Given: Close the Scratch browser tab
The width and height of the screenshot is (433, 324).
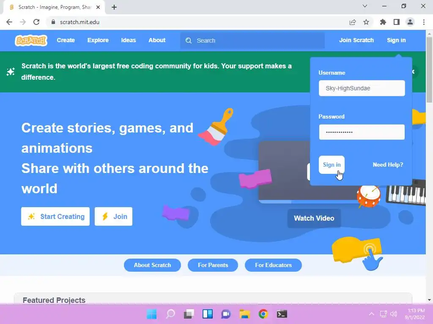Looking at the screenshot, I should pos(98,7).
